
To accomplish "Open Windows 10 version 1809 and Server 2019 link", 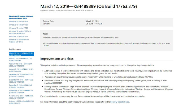I will (x=21, y=17).
